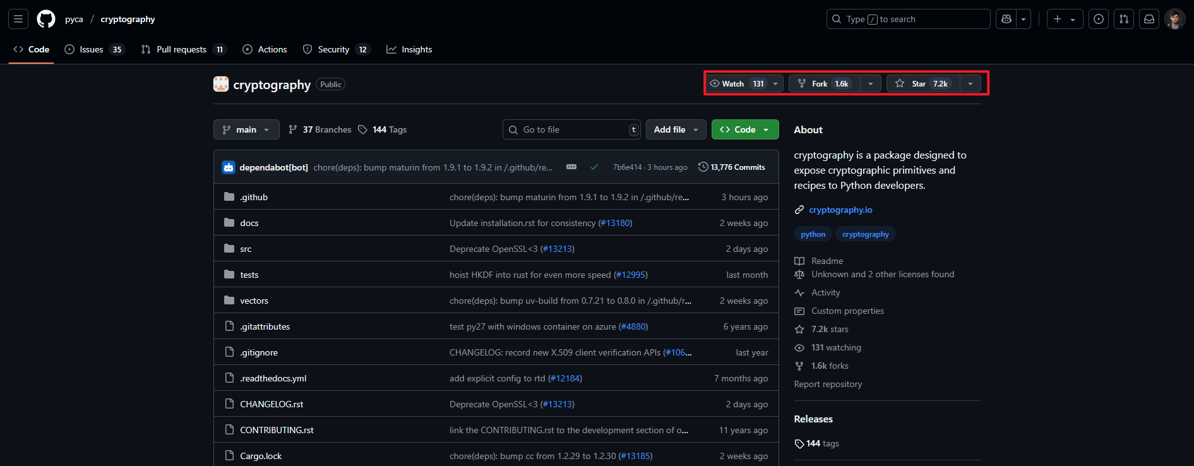Fork the repository

tap(825, 83)
